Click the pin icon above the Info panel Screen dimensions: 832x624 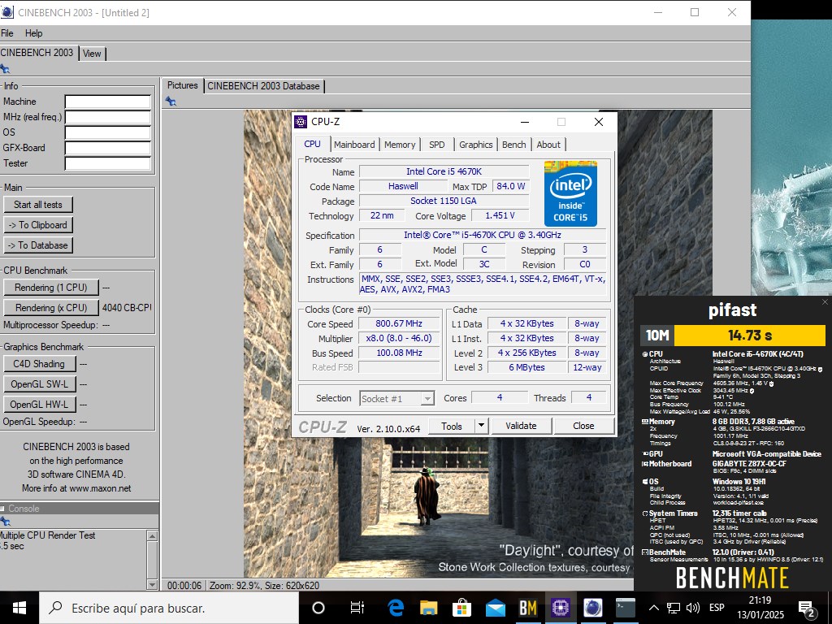pyautogui.click(x=5, y=68)
